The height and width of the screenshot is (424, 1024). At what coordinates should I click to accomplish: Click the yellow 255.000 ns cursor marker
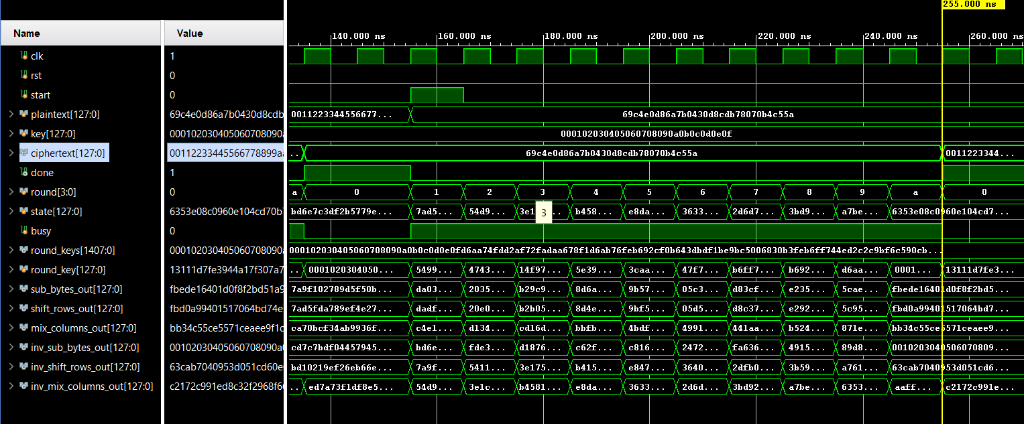972,4
